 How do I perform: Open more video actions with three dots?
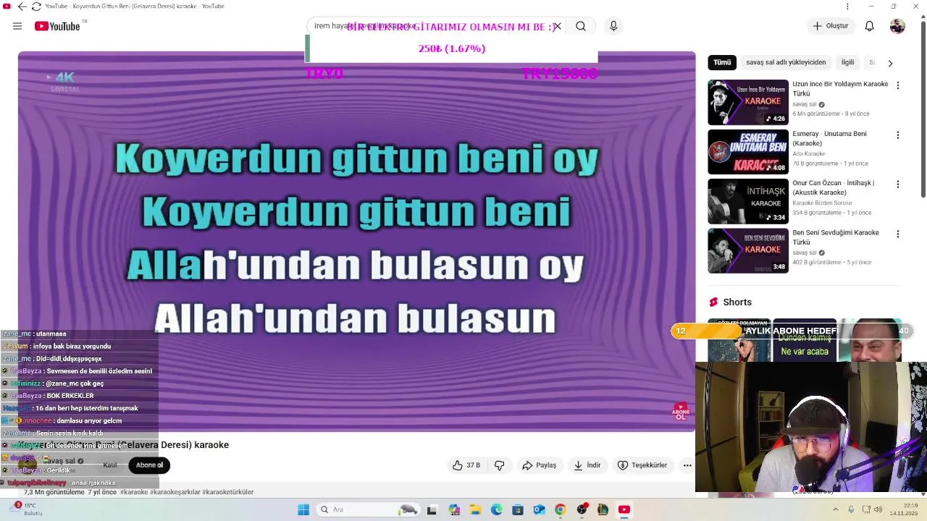coord(687,465)
